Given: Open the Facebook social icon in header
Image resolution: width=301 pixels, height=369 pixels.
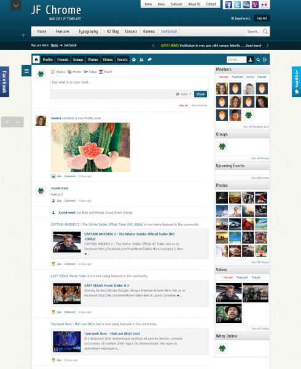Looking at the screenshot, I should pyautogui.click(x=229, y=5).
